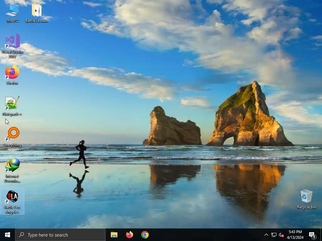Click the taskbar search box
The width and height of the screenshot is (322, 241).
point(60,235)
